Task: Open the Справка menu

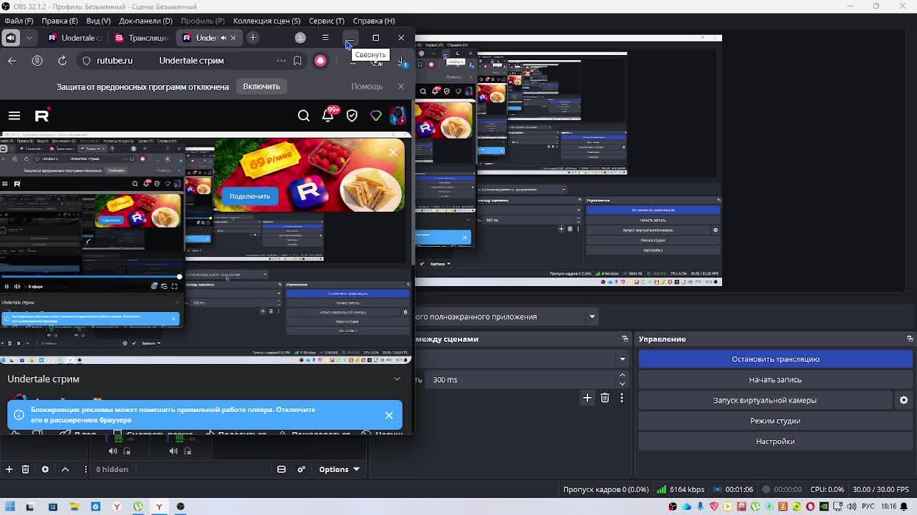Action: (374, 21)
